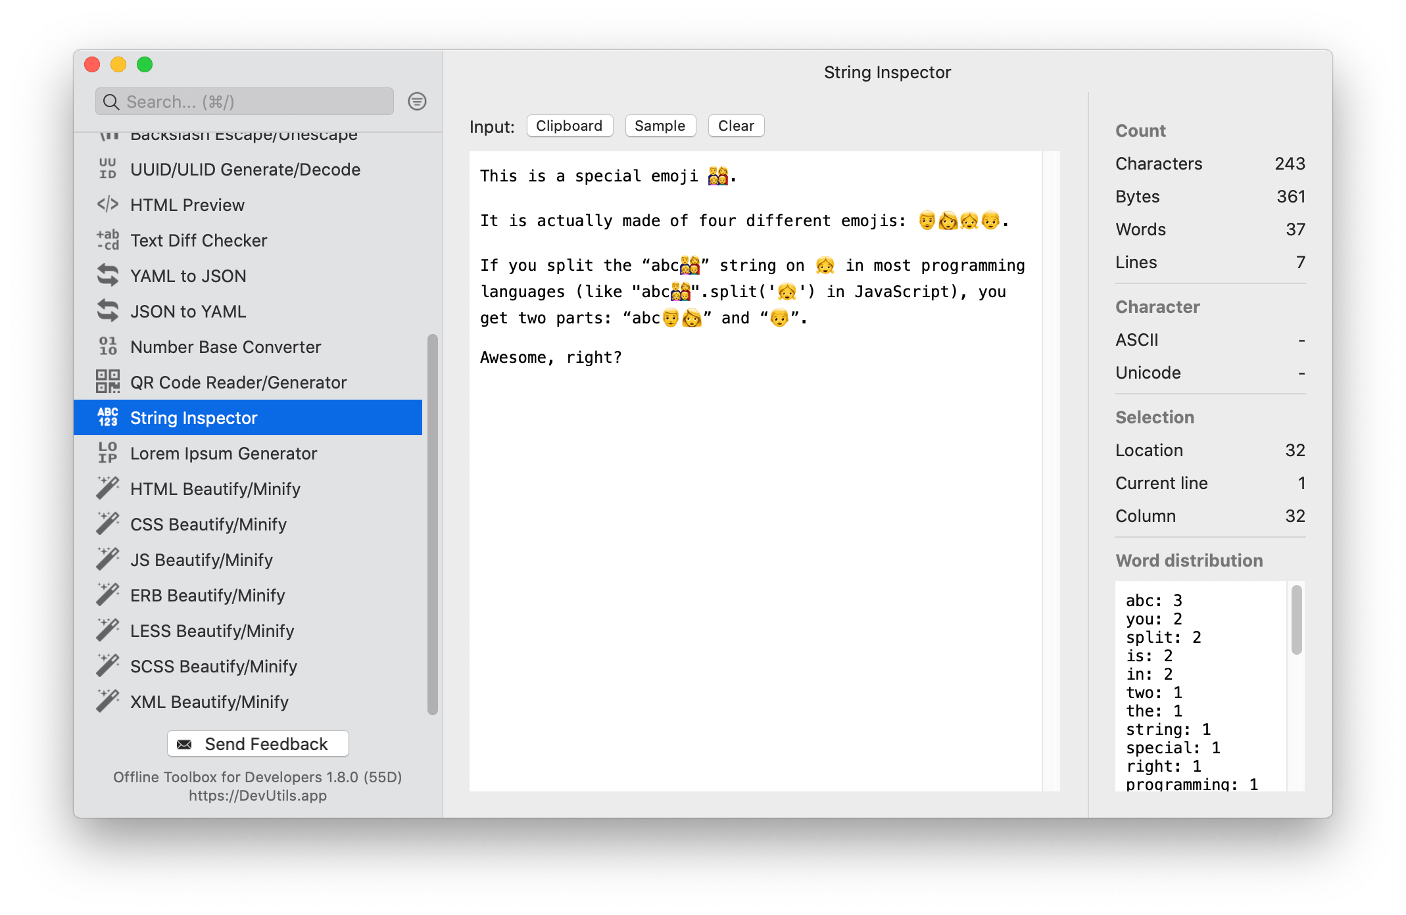Select the UUID/ULID Generate/Decode icon
The width and height of the screenshot is (1406, 915).
(x=108, y=170)
